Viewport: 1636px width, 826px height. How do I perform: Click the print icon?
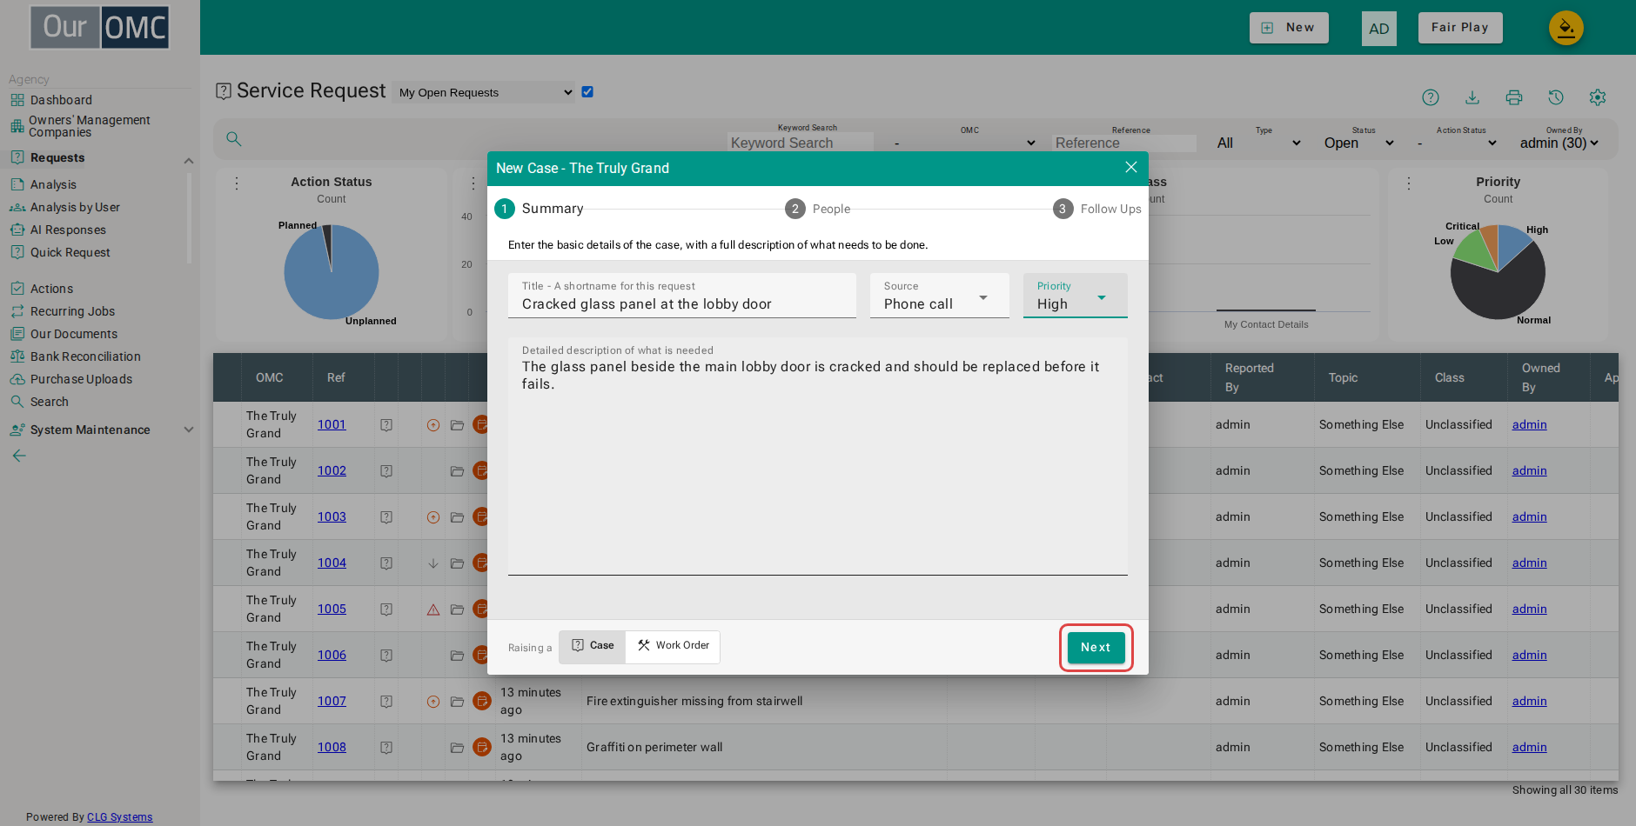1513,97
